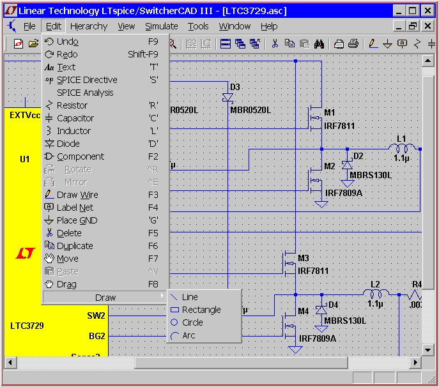Open the Window menu
This screenshot has width=439, height=387.
[x=235, y=26]
